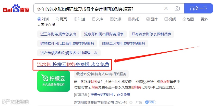The height and width of the screenshot is (106, 217).
Task: Open result 流水账-柠檬云财务免费版-永久免费
Action: click(x=73, y=64)
